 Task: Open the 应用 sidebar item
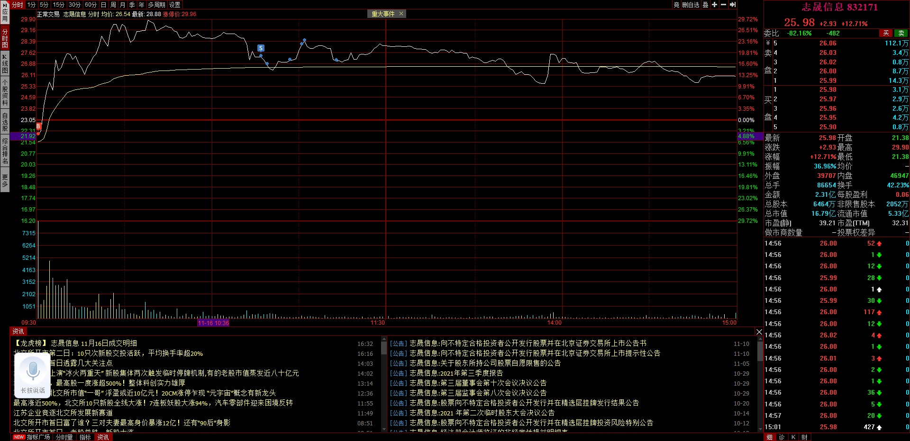pyautogui.click(x=5, y=12)
